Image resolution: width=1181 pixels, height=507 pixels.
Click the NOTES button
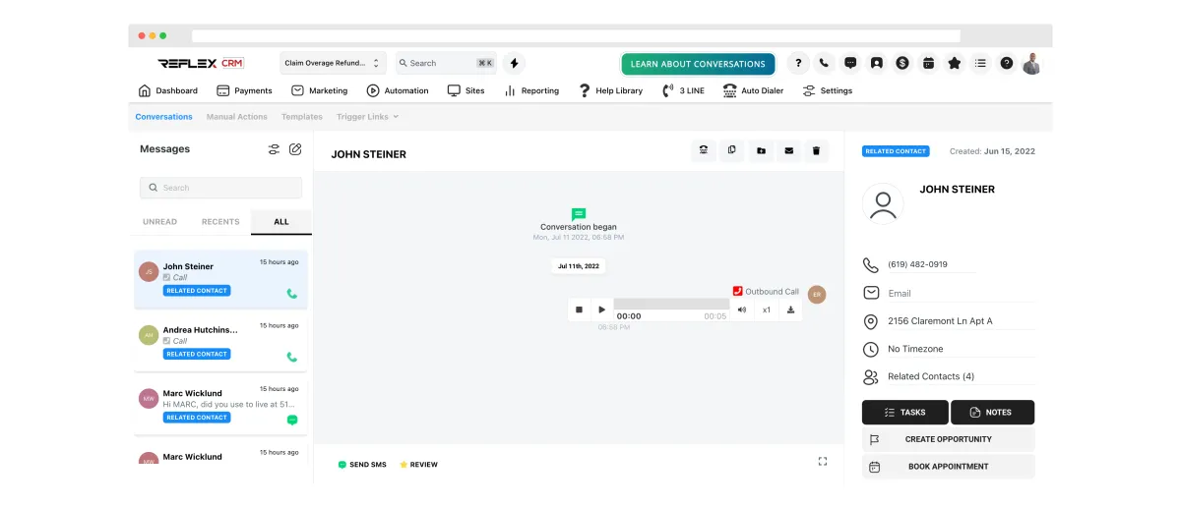click(992, 413)
